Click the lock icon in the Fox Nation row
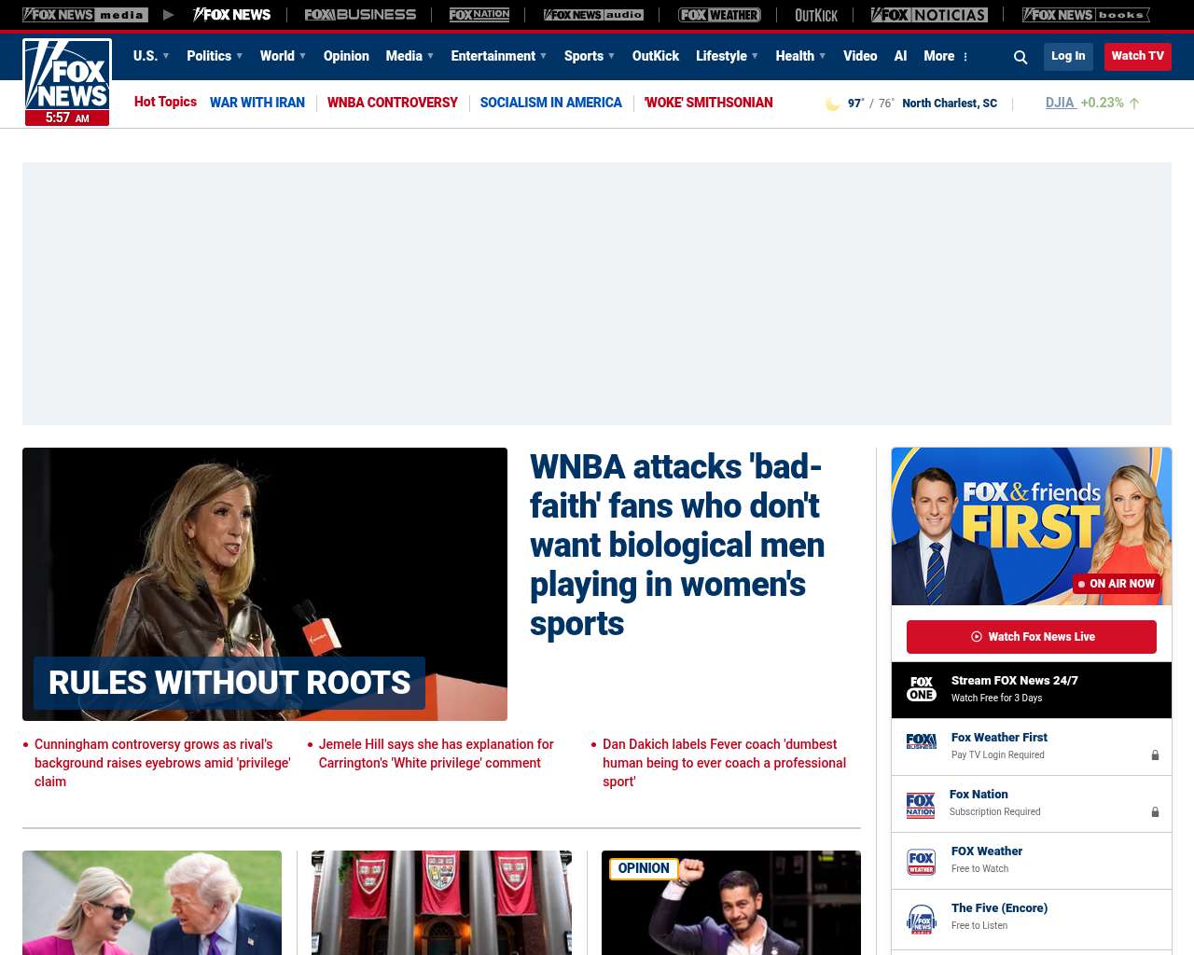Viewport: 1194px width, 955px height. (1155, 812)
